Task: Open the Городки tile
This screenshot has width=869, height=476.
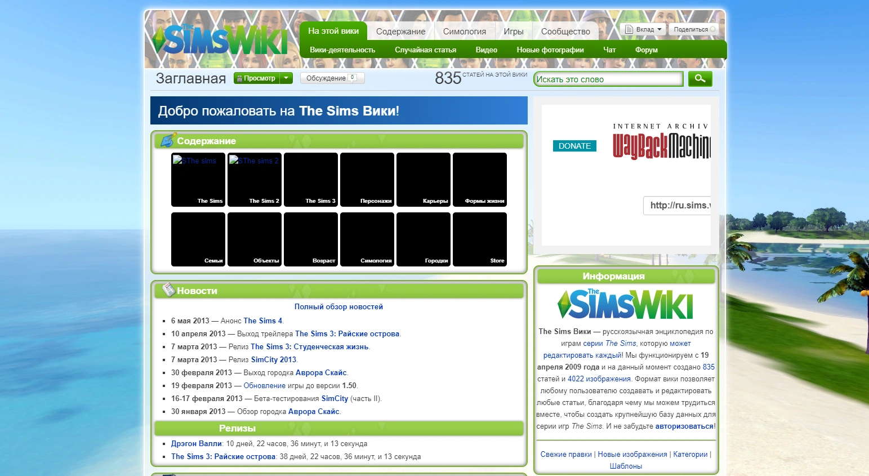Action: coord(424,239)
